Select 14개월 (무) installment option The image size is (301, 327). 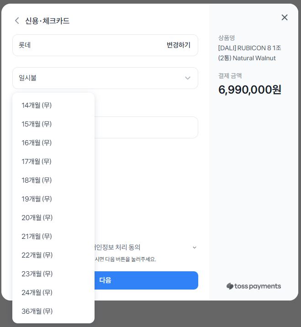coord(37,105)
